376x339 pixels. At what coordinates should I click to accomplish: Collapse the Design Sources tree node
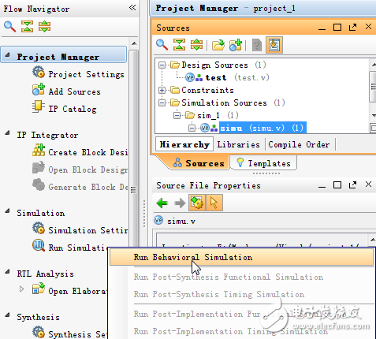[162, 65]
